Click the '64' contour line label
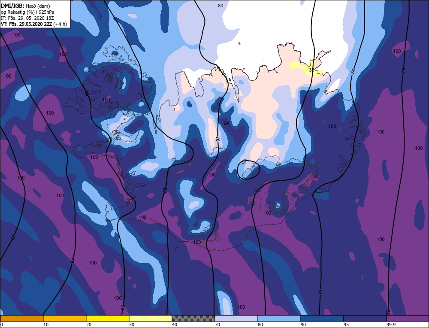 click(73, 261)
